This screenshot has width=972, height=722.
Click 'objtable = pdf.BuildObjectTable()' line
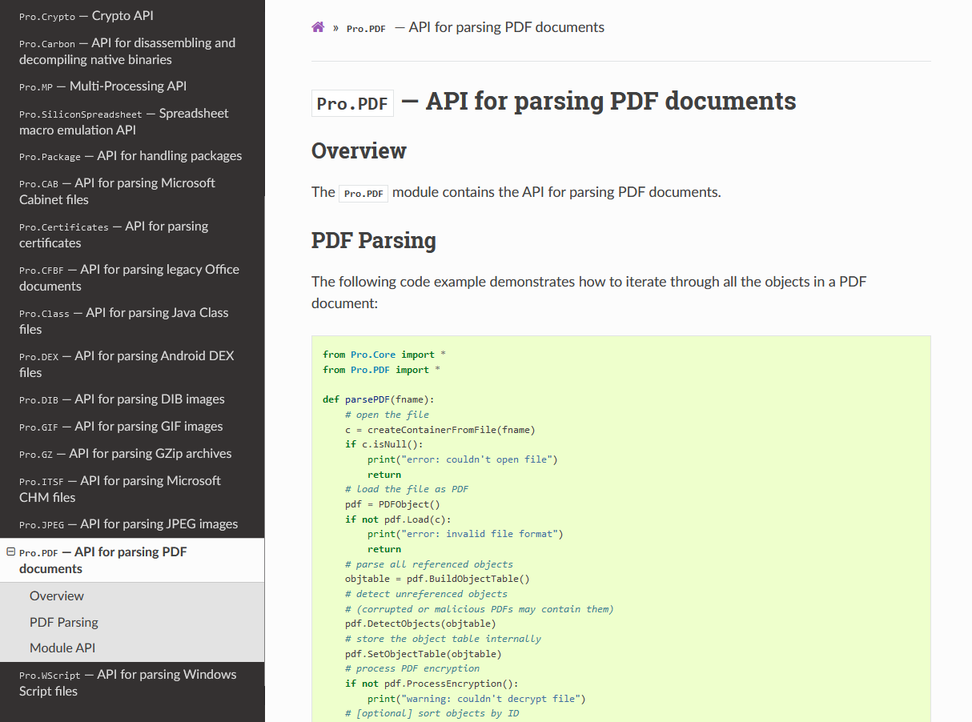(437, 579)
